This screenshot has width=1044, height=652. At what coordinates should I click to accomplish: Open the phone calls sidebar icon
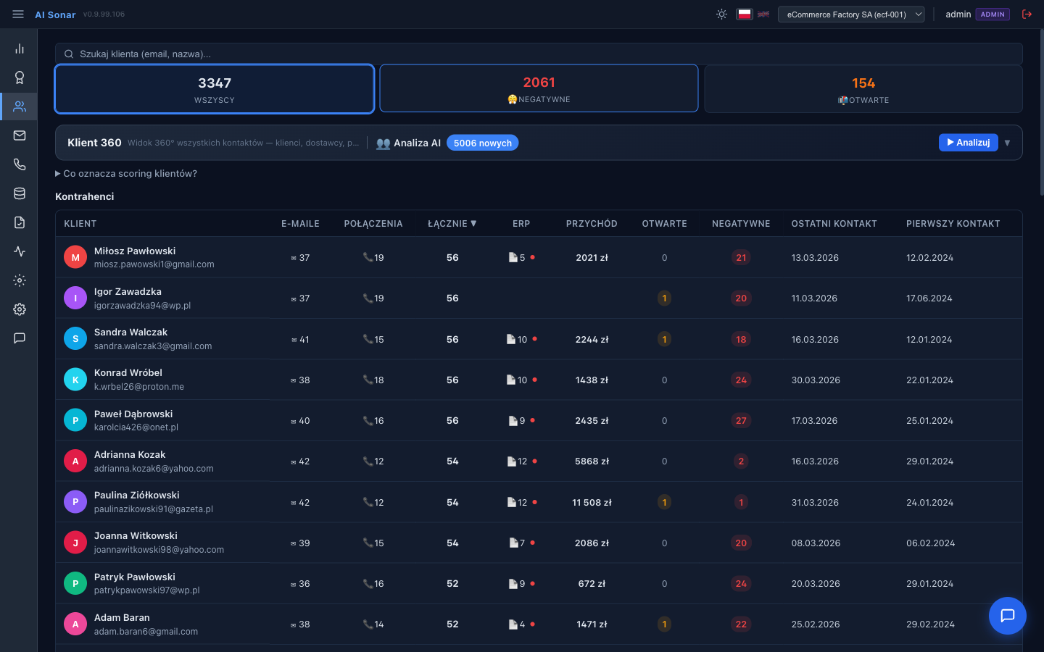20,164
